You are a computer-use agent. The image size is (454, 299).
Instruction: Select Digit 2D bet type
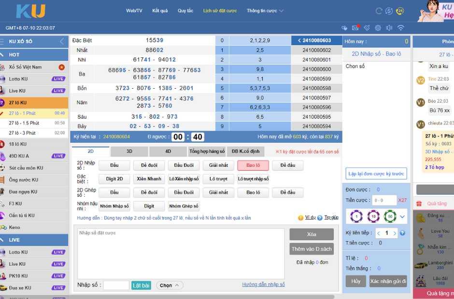coord(114,179)
